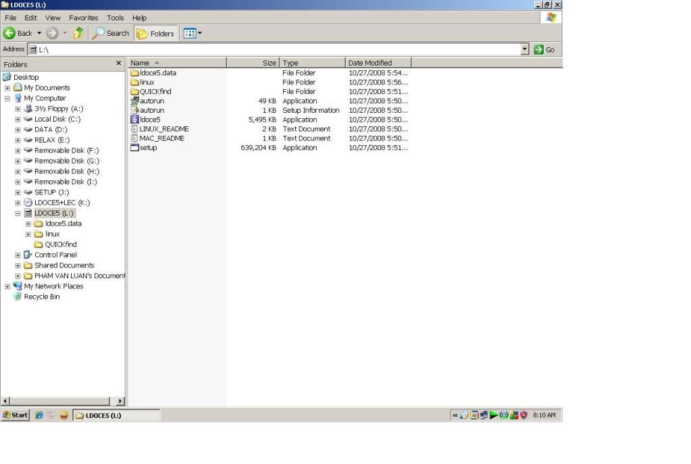Select the linux folder icon in file list
Screen dimensions: 691x464
click(x=134, y=82)
